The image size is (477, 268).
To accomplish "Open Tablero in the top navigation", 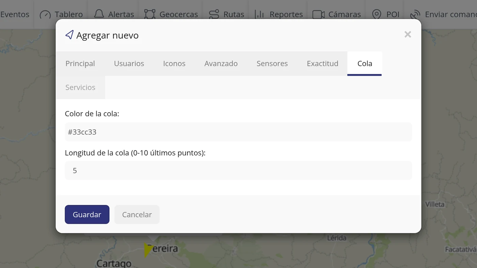I will pos(61,14).
